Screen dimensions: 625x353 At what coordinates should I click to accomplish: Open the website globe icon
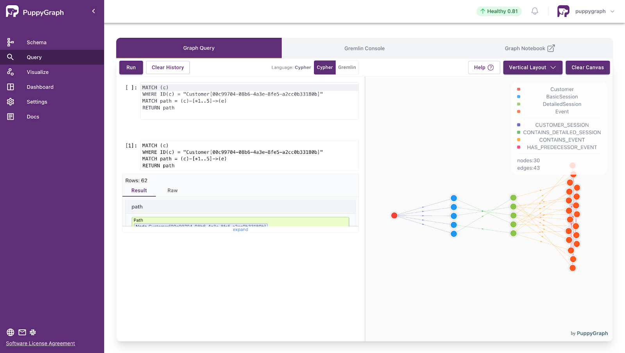coord(11,332)
